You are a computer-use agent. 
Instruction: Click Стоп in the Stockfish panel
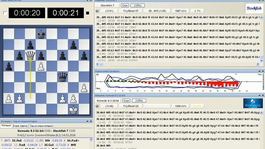point(125,5)
